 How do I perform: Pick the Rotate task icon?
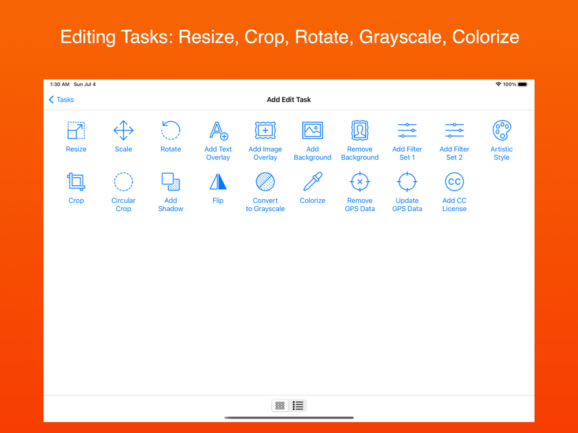[x=171, y=130]
